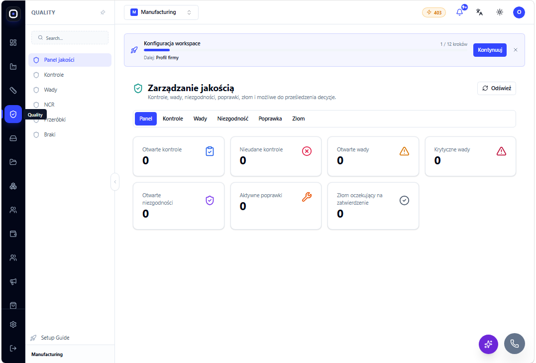Screen dimensions: 536x363
Task: Click the Otwarte kontrole card
Action: (x=179, y=157)
